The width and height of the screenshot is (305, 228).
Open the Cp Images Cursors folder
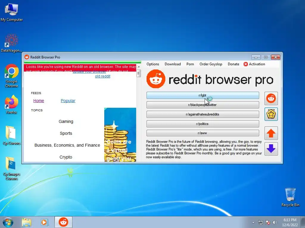pos(12,169)
